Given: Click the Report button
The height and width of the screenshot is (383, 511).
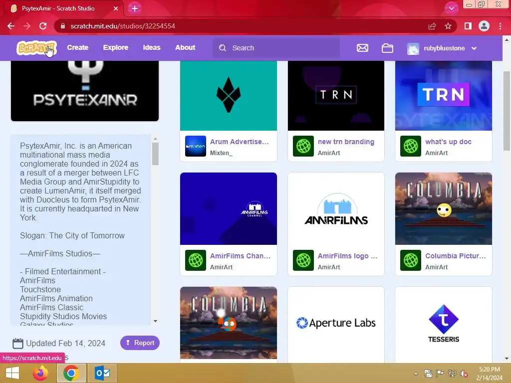Looking at the screenshot, I should pyautogui.click(x=140, y=343).
